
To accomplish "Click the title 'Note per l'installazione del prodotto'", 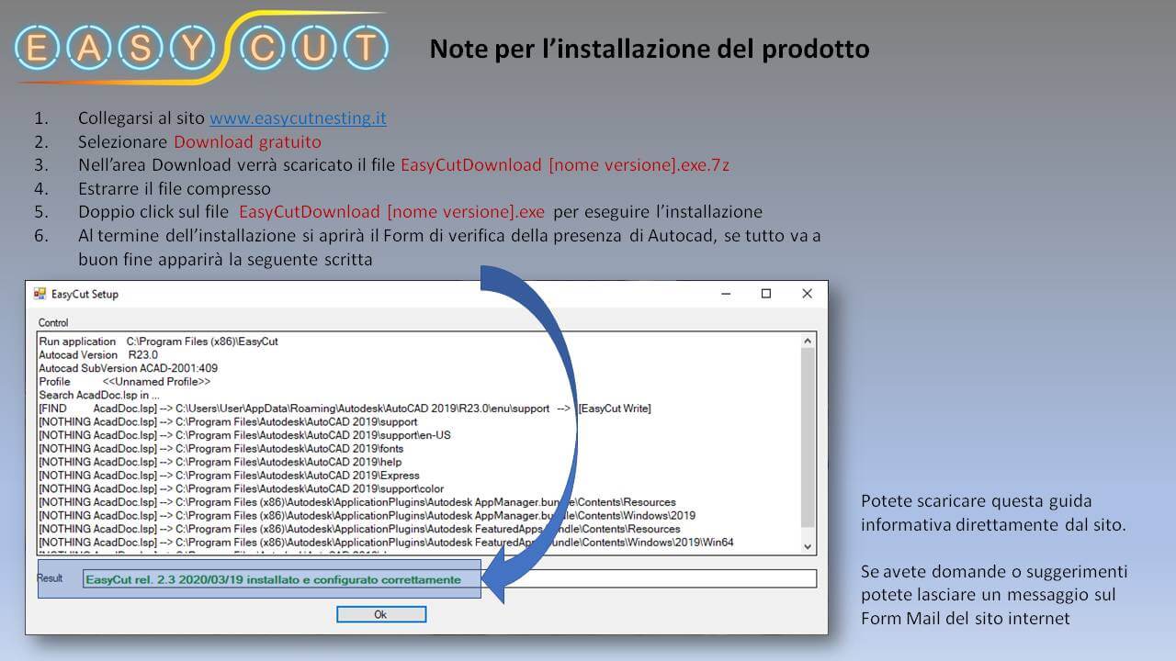I will [650, 49].
